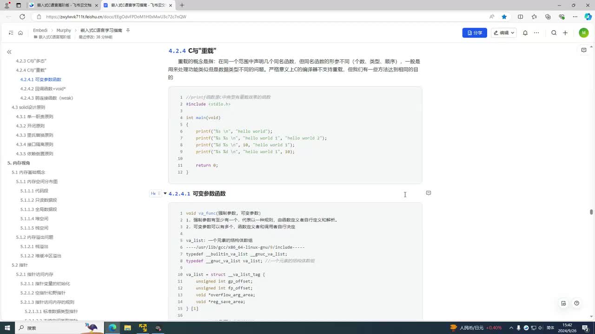Jump to 5. 内存视角 chapter

[19, 163]
